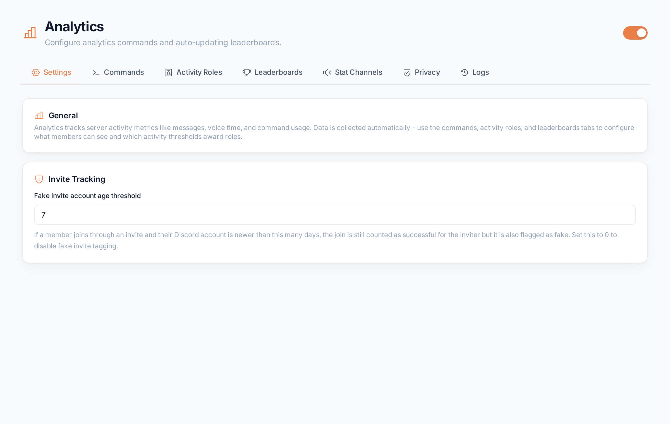Click the 'Configure analytics commands' subtitle
The height and width of the screenshot is (424, 670).
click(x=163, y=42)
